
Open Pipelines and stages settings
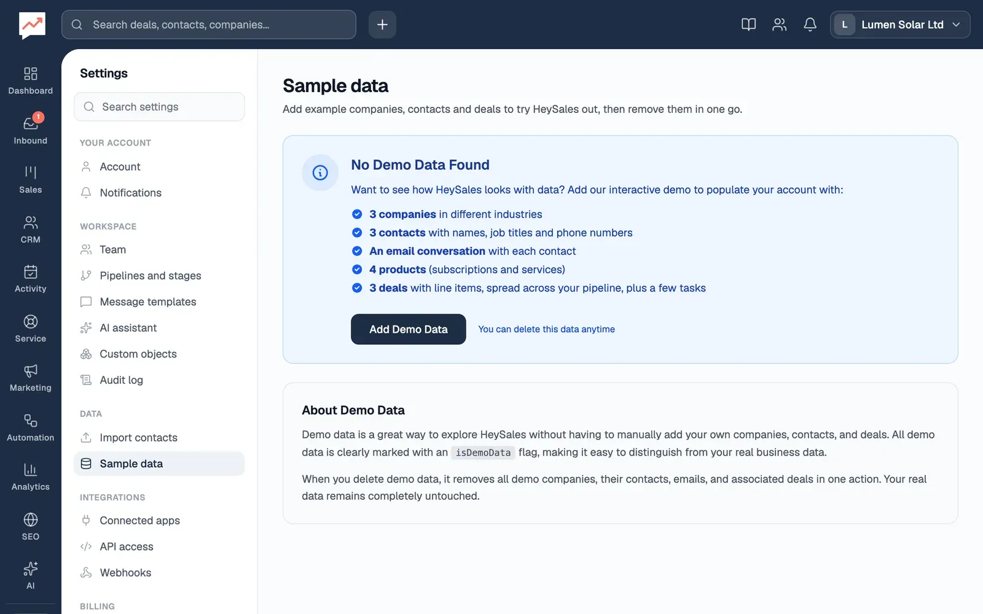pyautogui.click(x=159, y=276)
